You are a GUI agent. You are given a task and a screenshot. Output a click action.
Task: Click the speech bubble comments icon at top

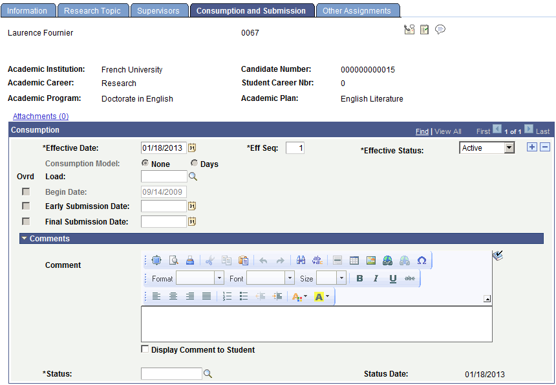coord(440,29)
